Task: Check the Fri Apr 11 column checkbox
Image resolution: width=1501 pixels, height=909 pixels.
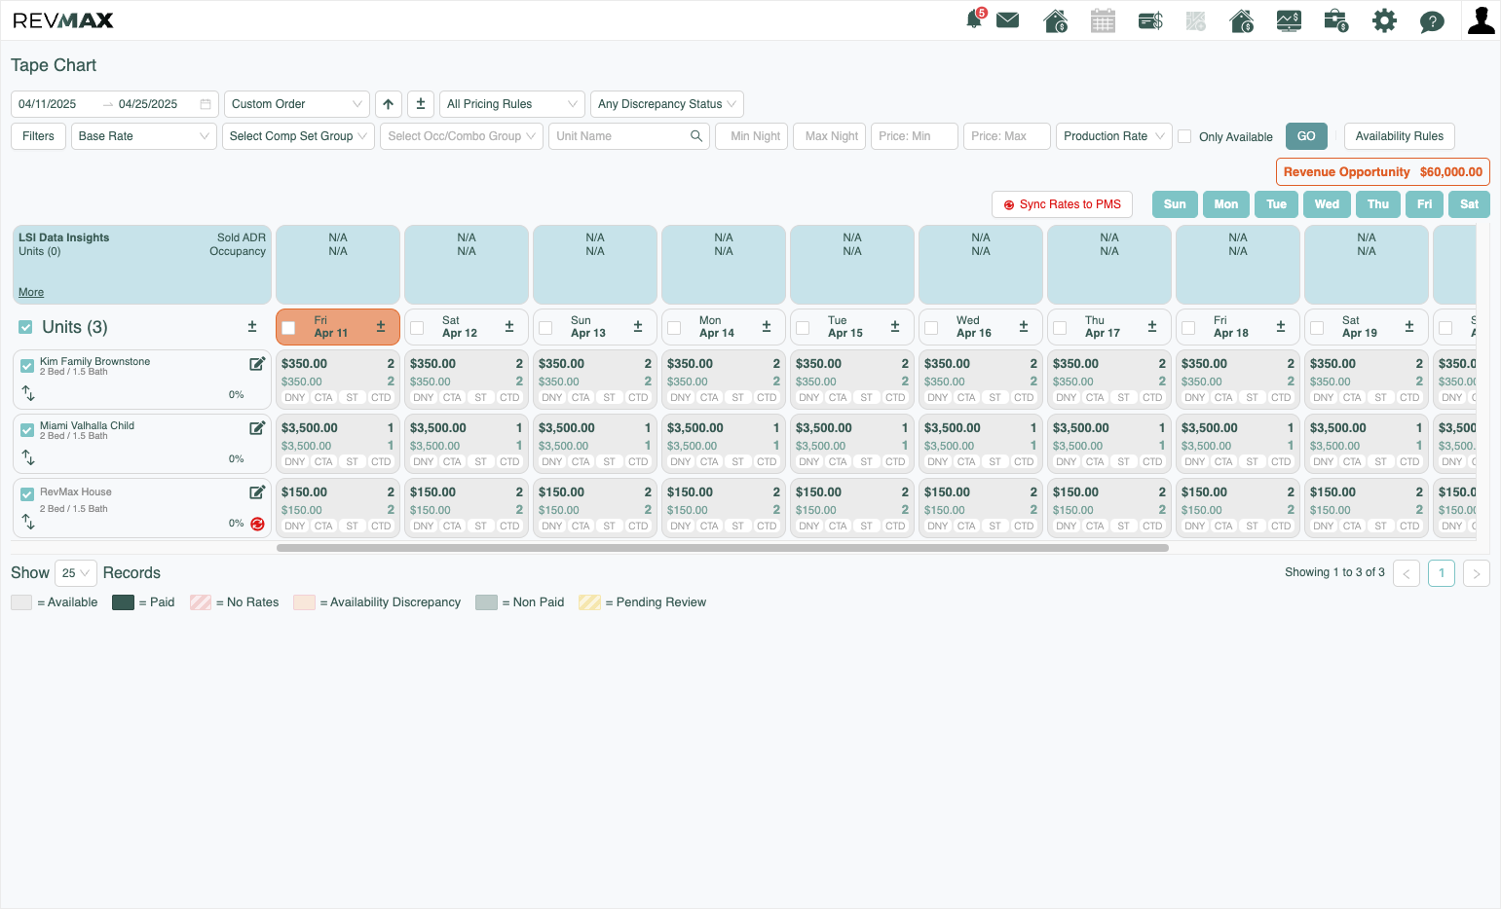Action: point(288,328)
